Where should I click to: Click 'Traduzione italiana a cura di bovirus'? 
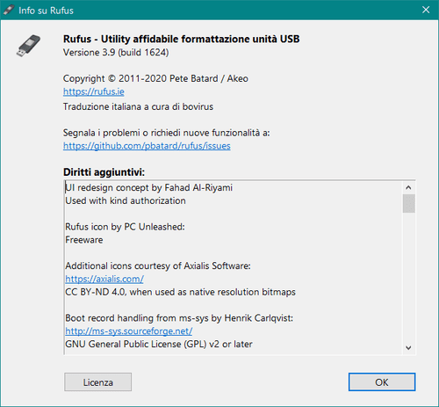click(x=138, y=106)
